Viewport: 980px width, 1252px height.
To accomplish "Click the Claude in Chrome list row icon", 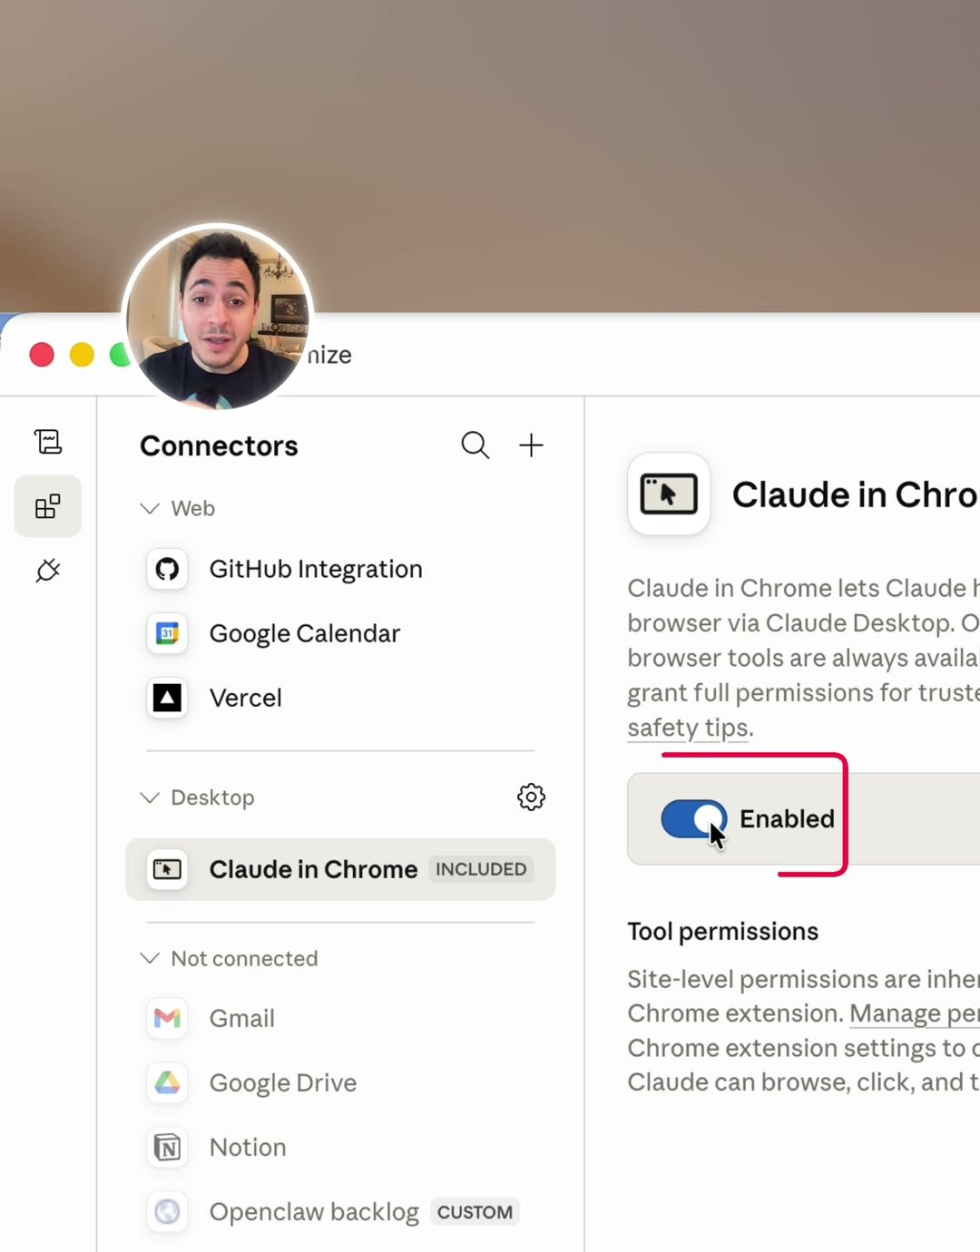I will pyautogui.click(x=167, y=869).
